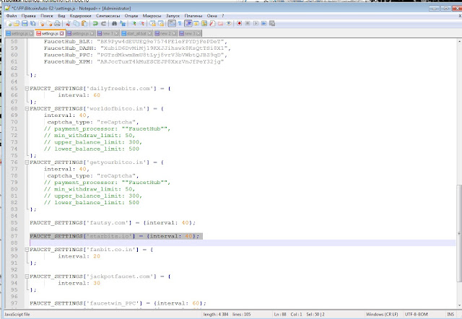Open the Файл menu
The height and width of the screenshot is (319, 462).
tap(12, 16)
